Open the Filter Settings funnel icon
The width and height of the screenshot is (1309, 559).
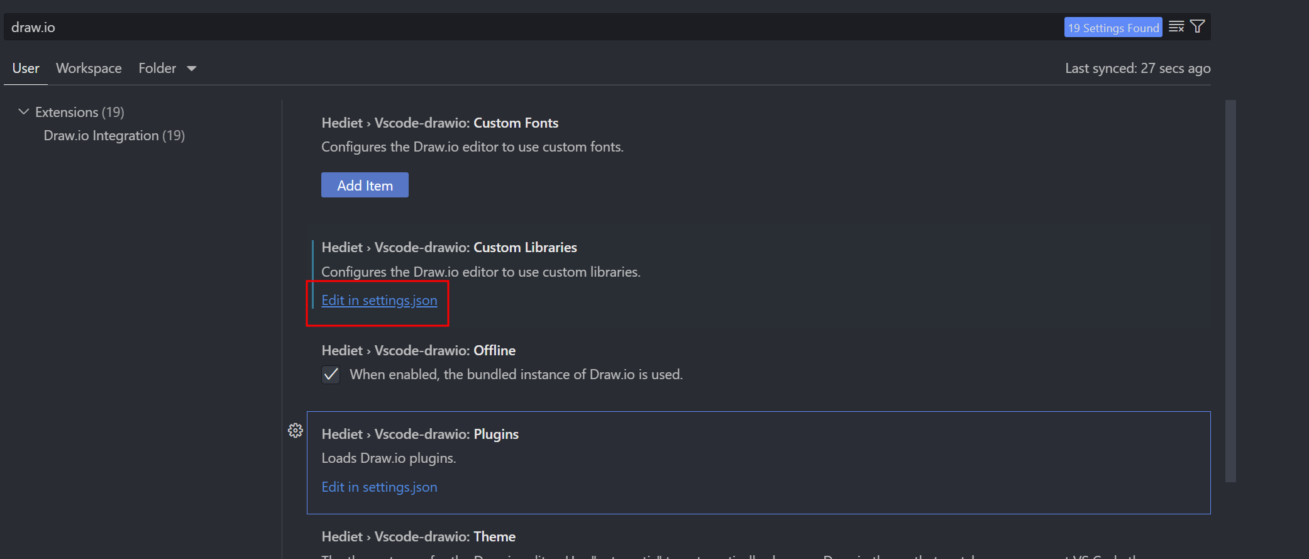pyautogui.click(x=1198, y=27)
